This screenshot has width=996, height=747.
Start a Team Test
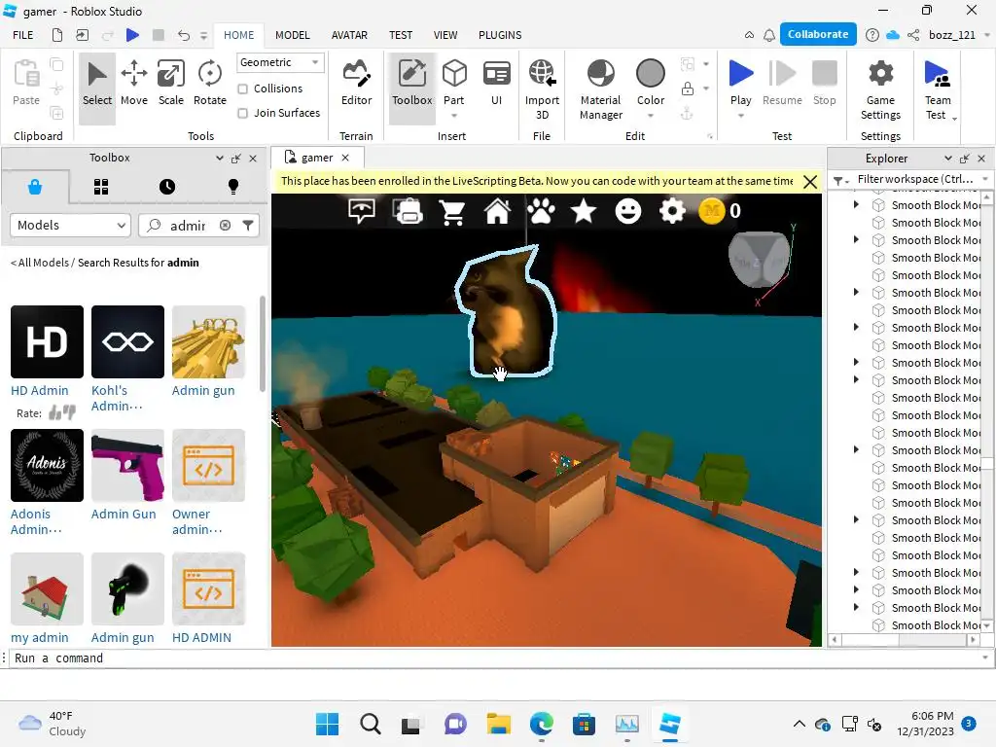tap(938, 89)
